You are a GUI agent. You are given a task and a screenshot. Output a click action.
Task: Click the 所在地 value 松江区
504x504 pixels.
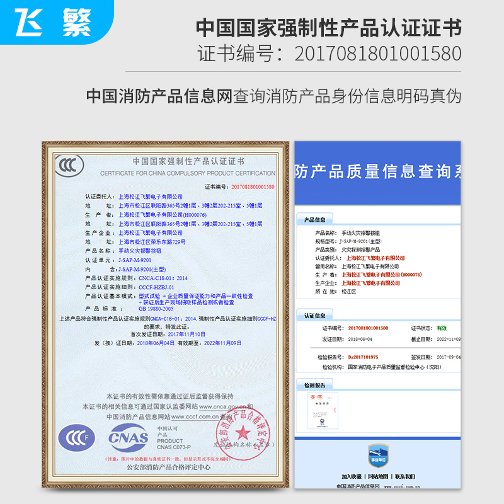349,292
